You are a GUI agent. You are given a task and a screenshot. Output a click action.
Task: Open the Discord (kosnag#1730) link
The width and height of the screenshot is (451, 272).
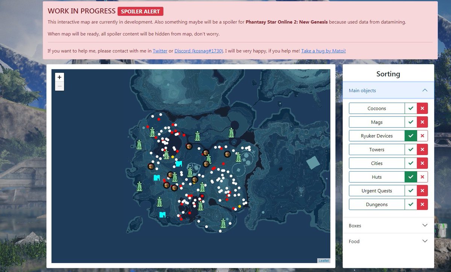[199, 51]
